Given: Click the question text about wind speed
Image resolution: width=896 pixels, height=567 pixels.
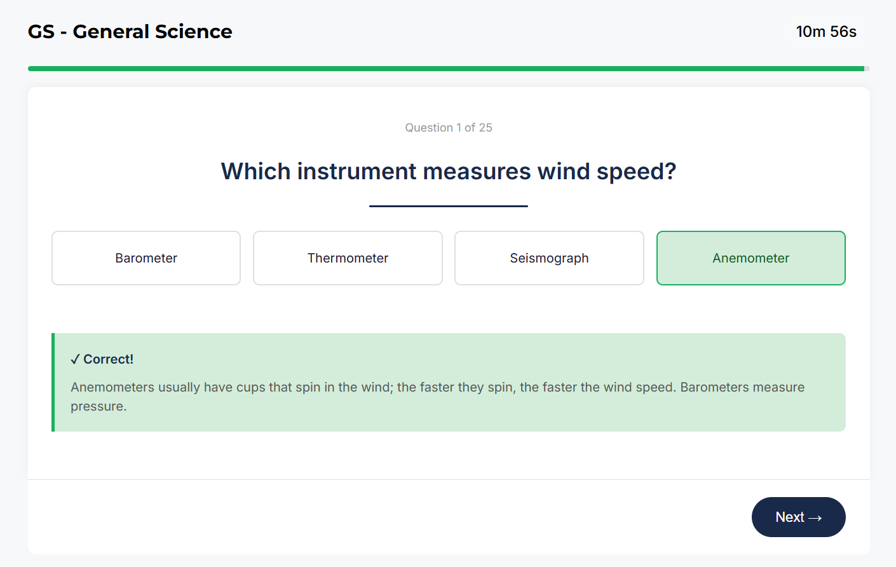Looking at the screenshot, I should (448, 171).
